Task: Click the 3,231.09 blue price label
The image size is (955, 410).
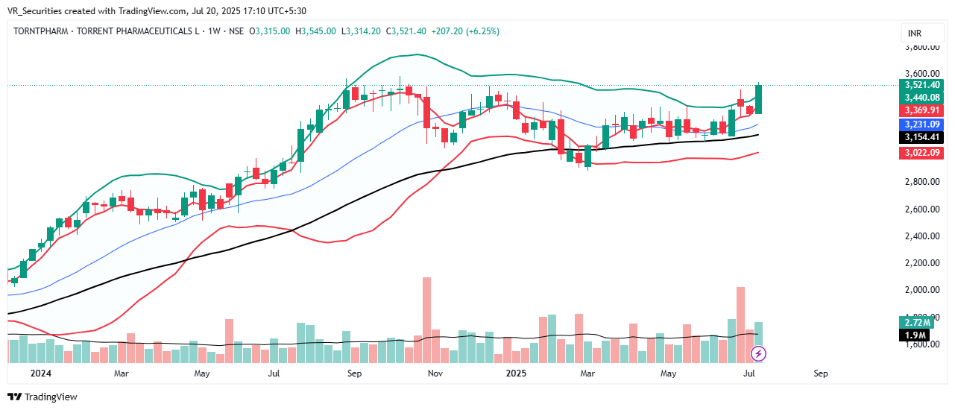Action: click(922, 124)
